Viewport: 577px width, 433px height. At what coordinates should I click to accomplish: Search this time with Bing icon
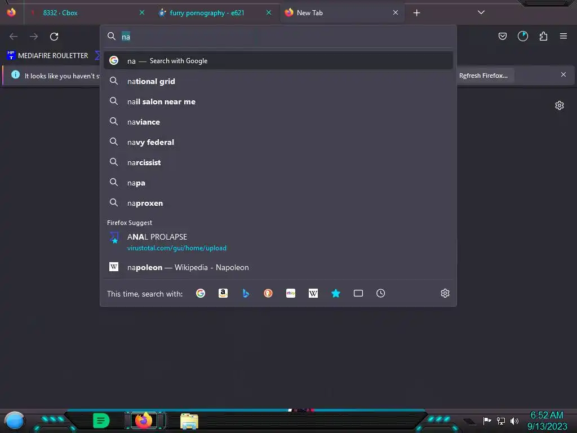pos(246,293)
